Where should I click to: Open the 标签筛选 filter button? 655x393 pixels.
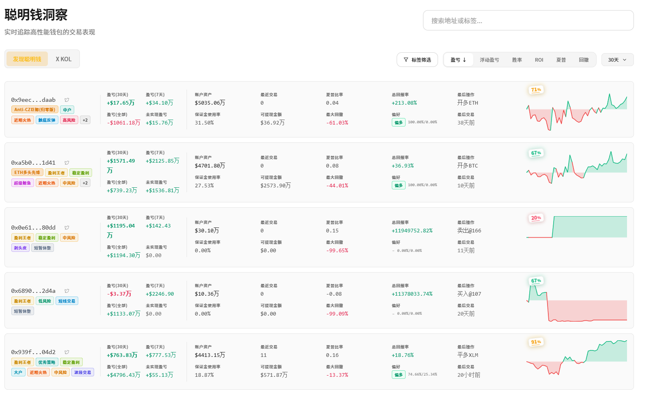click(x=417, y=60)
